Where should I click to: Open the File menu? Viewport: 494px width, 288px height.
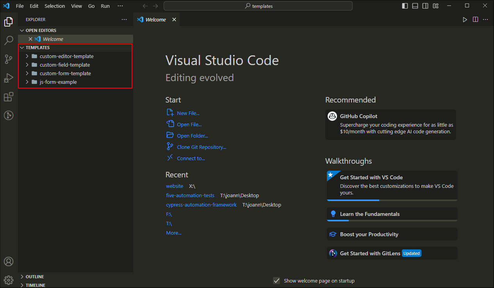[20, 6]
